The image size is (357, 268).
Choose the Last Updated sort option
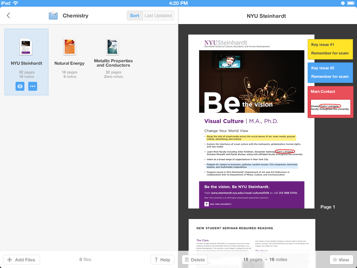pyautogui.click(x=158, y=16)
